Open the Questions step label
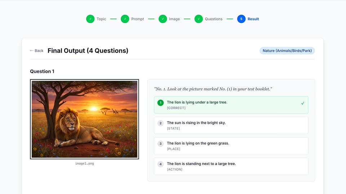 (x=214, y=19)
